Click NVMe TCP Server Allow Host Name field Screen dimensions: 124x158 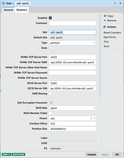(x=73, y=68)
